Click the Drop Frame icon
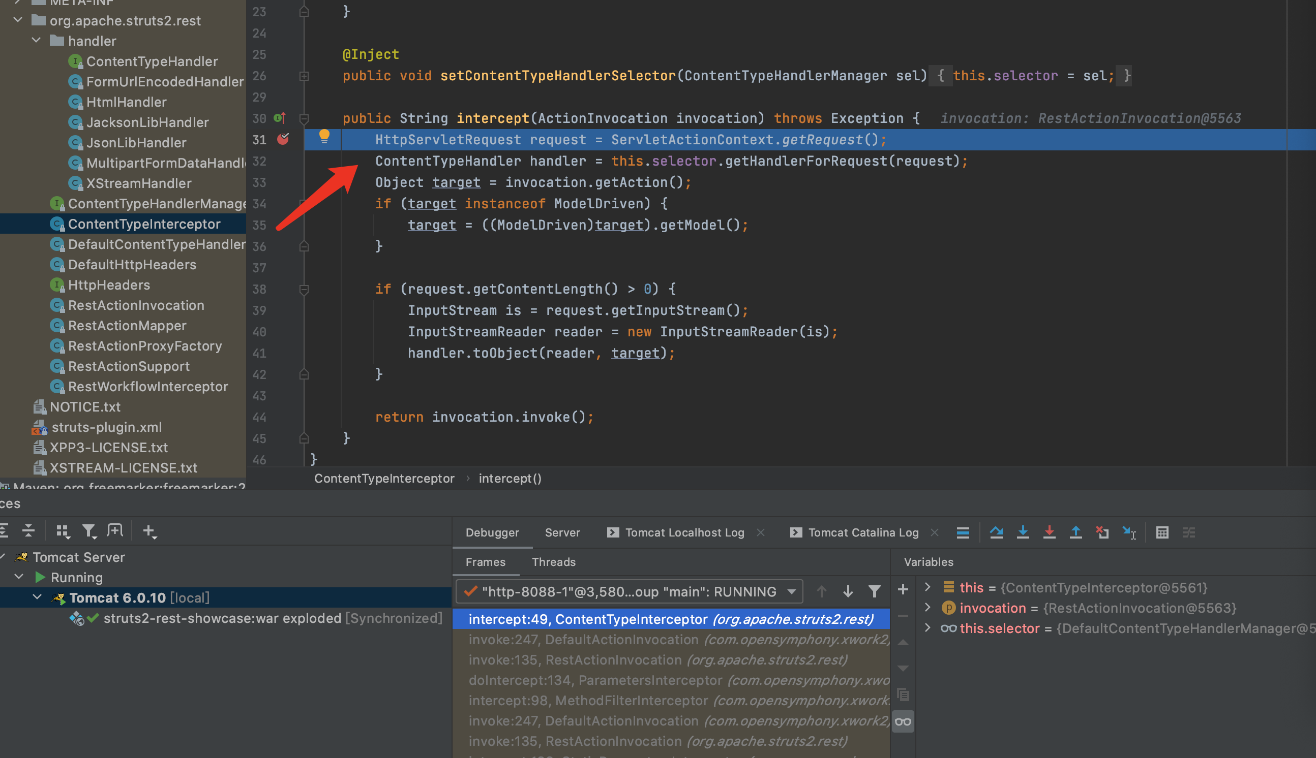This screenshot has height=758, width=1316. click(x=1102, y=532)
